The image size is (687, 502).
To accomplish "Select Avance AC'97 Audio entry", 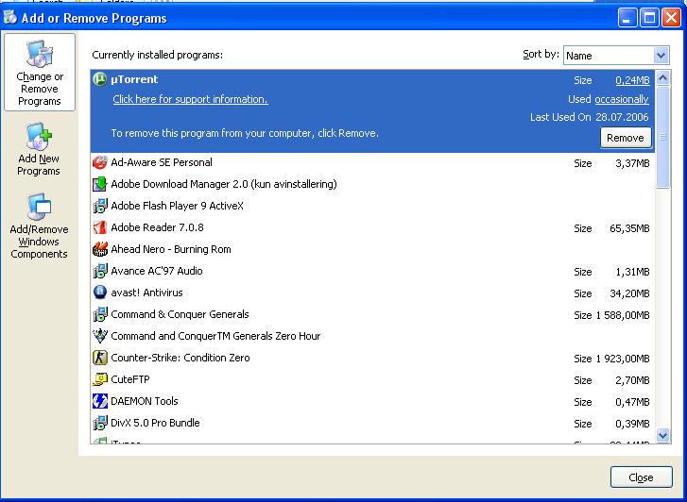I will click(372, 271).
